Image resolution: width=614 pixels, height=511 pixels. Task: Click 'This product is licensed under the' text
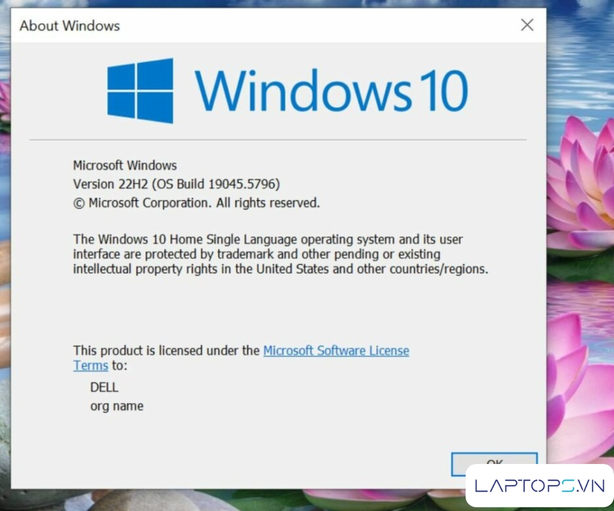[167, 351]
